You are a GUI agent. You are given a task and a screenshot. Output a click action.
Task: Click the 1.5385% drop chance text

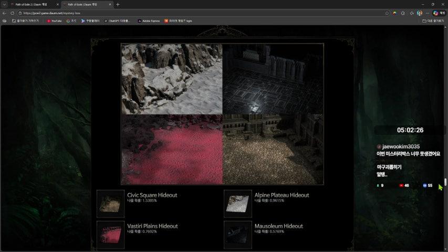(142, 201)
